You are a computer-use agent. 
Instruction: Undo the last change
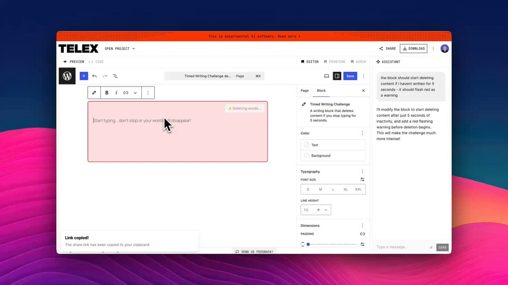[x=94, y=76]
